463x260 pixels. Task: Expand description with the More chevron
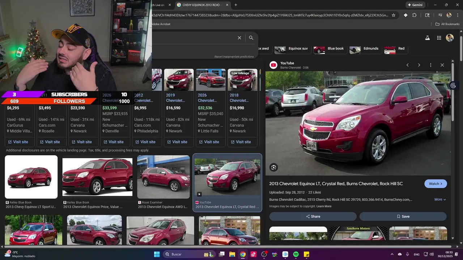[x=440, y=199]
